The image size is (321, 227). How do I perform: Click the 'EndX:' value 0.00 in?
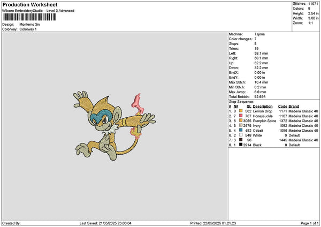click(259, 73)
